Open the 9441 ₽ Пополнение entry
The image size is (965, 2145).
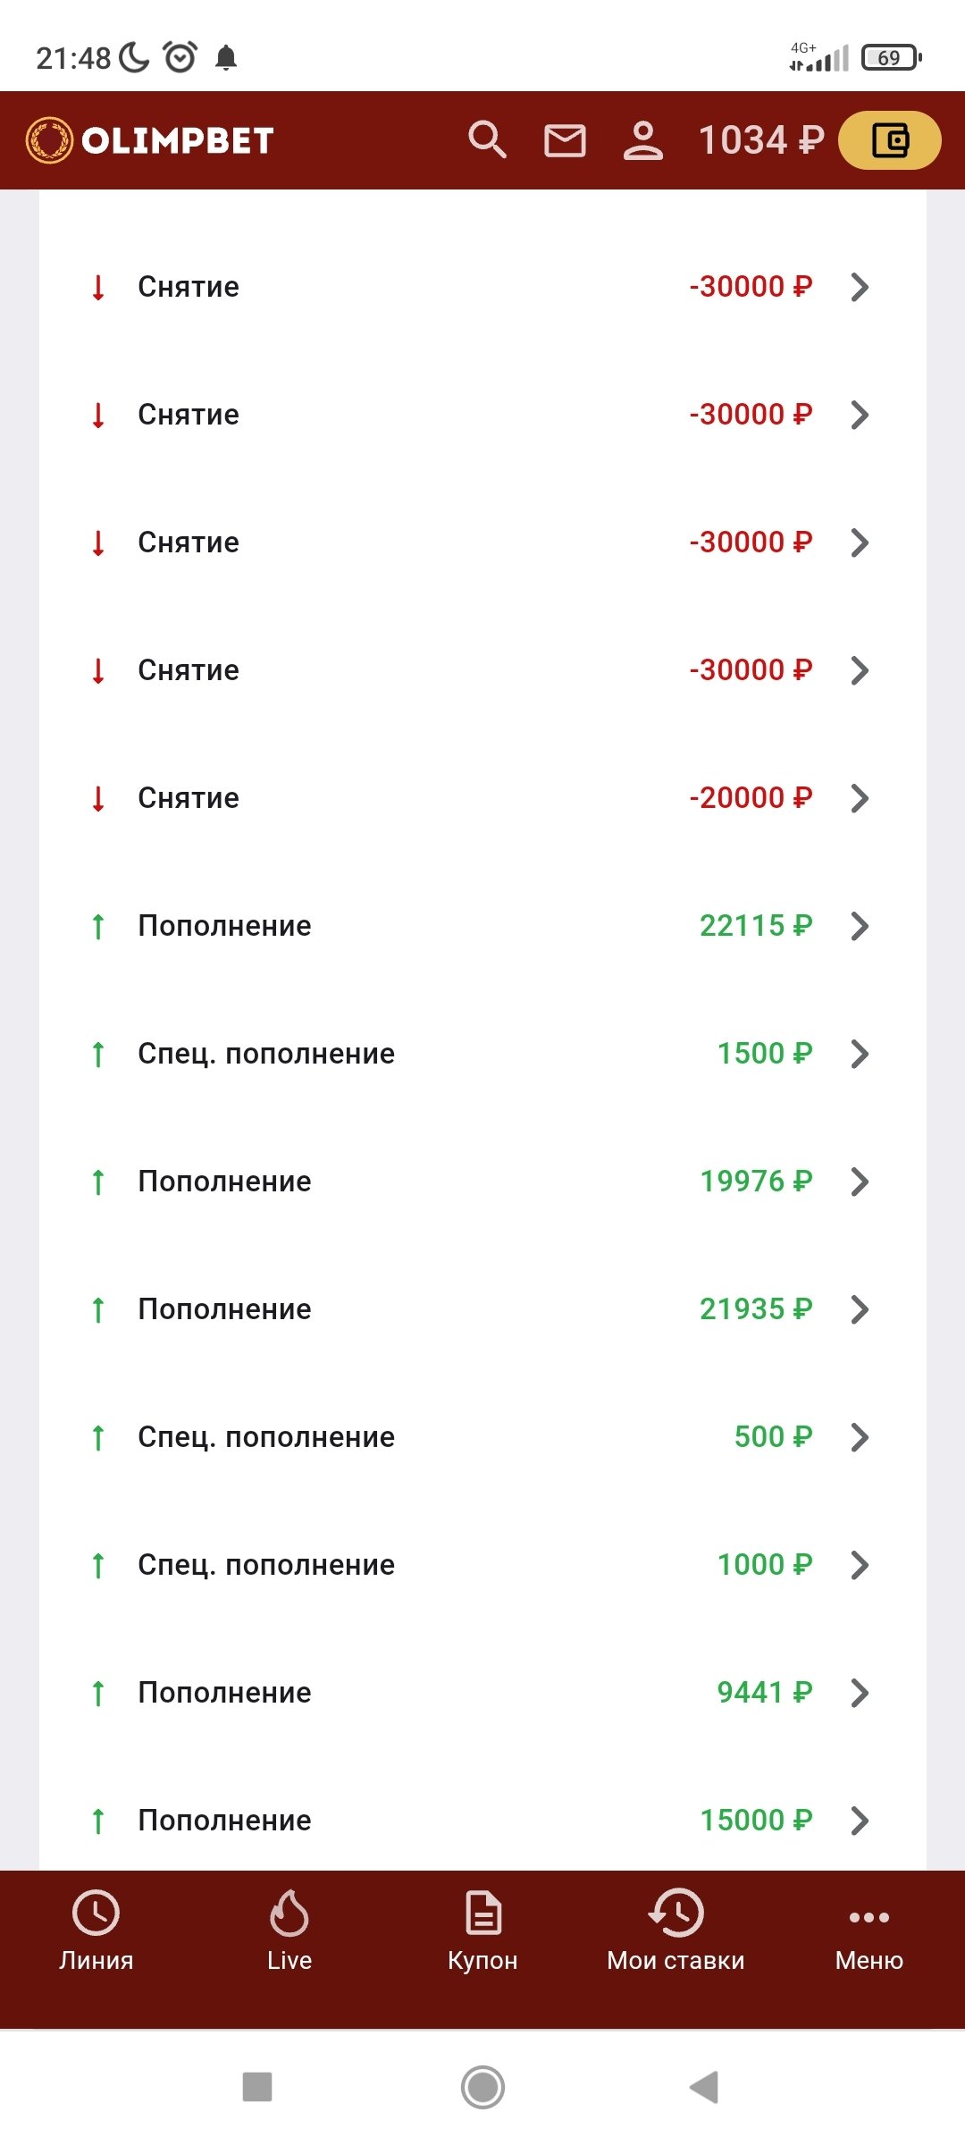click(482, 1693)
